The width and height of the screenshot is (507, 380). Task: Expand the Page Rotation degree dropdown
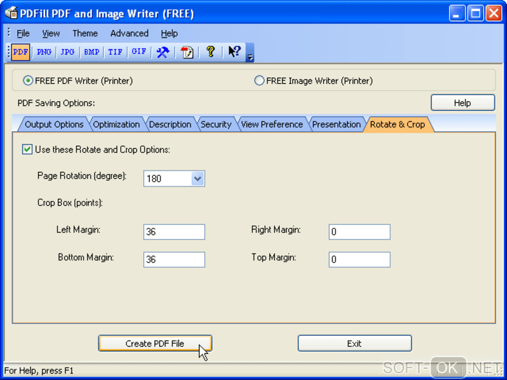click(x=197, y=178)
